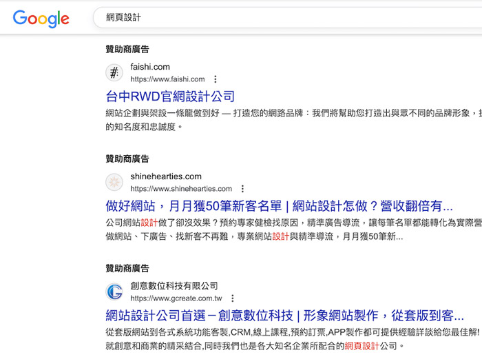
Task: Open the shinehearties.com favicon icon
Action: pyautogui.click(x=114, y=182)
